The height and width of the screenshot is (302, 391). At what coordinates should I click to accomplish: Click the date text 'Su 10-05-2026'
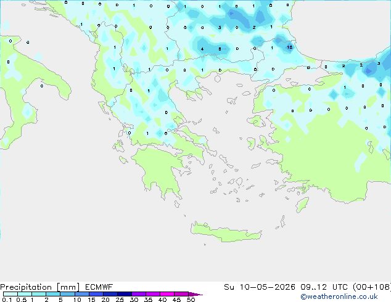[260, 287]
